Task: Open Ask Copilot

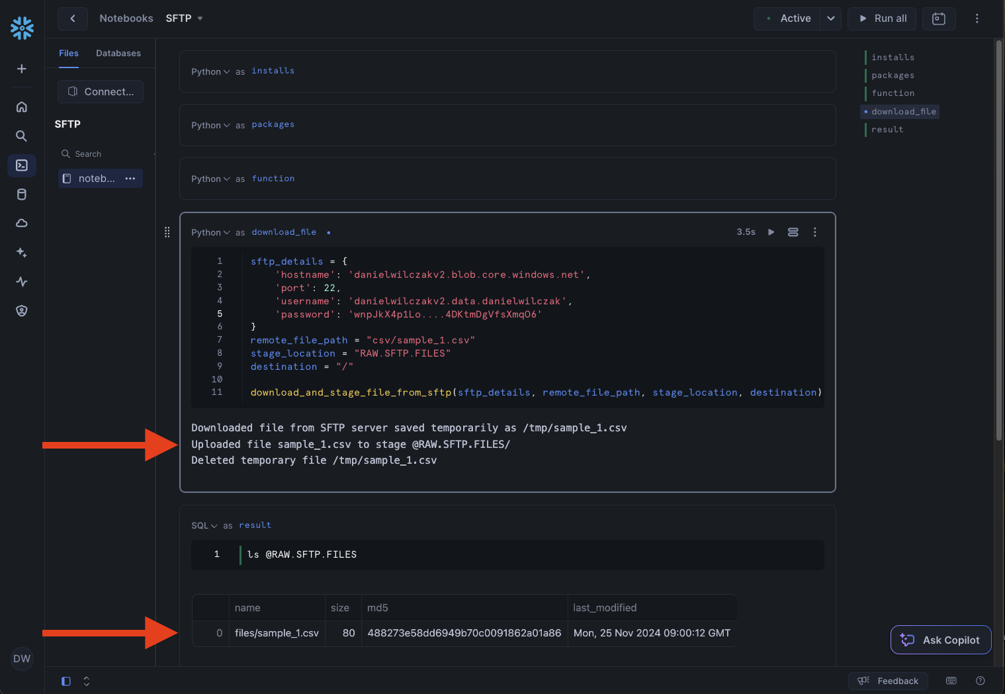Action: coord(940,640)
